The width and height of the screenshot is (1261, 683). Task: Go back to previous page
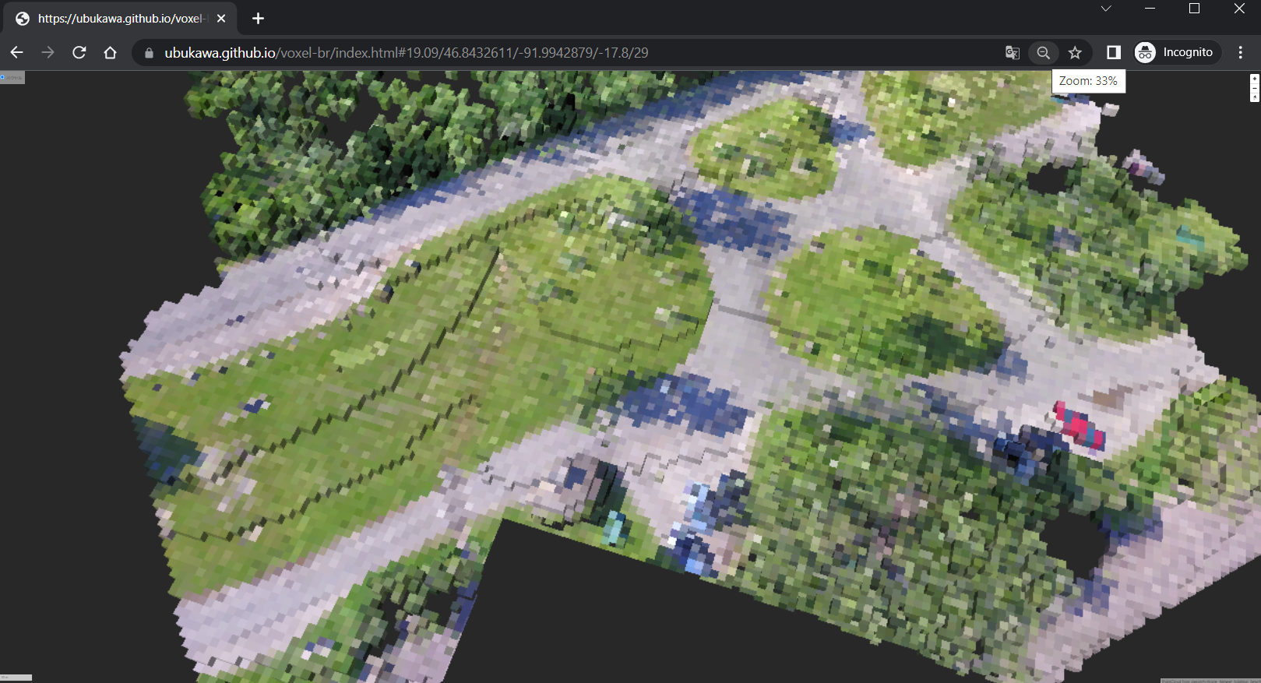click(x=17, y=52)
